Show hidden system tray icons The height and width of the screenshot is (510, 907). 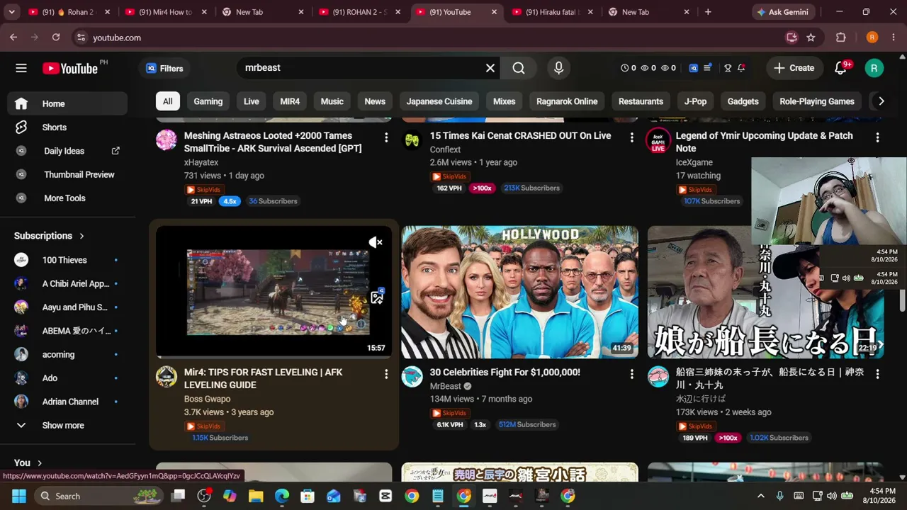(761, 496)
